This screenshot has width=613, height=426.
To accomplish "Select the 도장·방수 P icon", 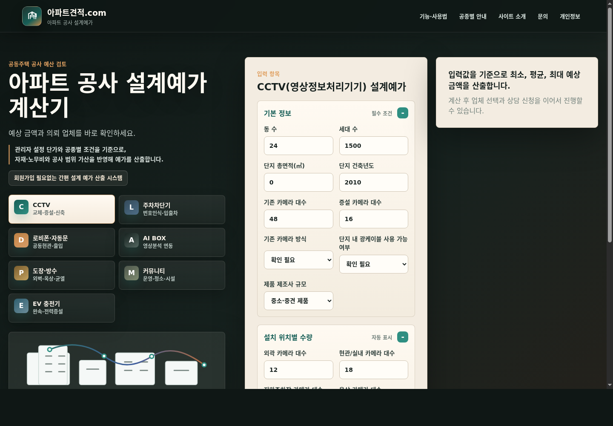I will click(21, 273).
